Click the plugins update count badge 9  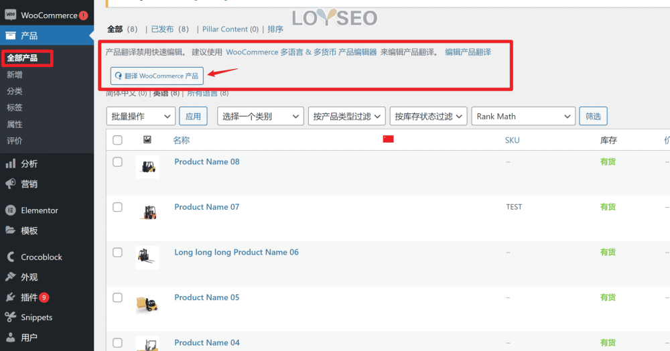[44, 297]
